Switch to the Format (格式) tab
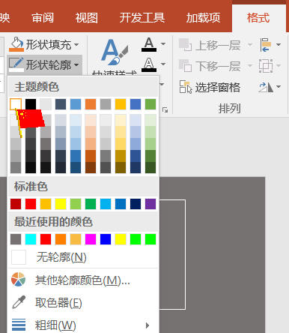This screenshot has height=333, width=289. 258,18
